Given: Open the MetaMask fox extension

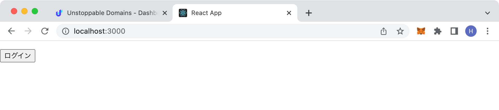Looking at the screenshot, I should [x=421, y=31].
